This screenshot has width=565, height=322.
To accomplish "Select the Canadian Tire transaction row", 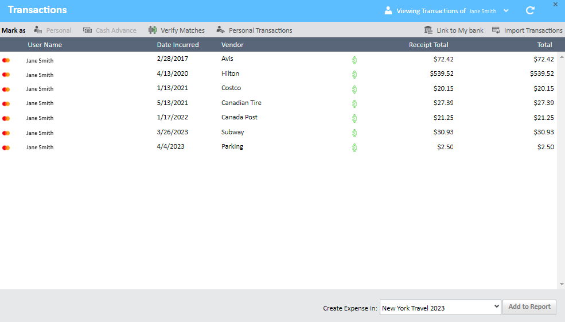I will point(241,103).
